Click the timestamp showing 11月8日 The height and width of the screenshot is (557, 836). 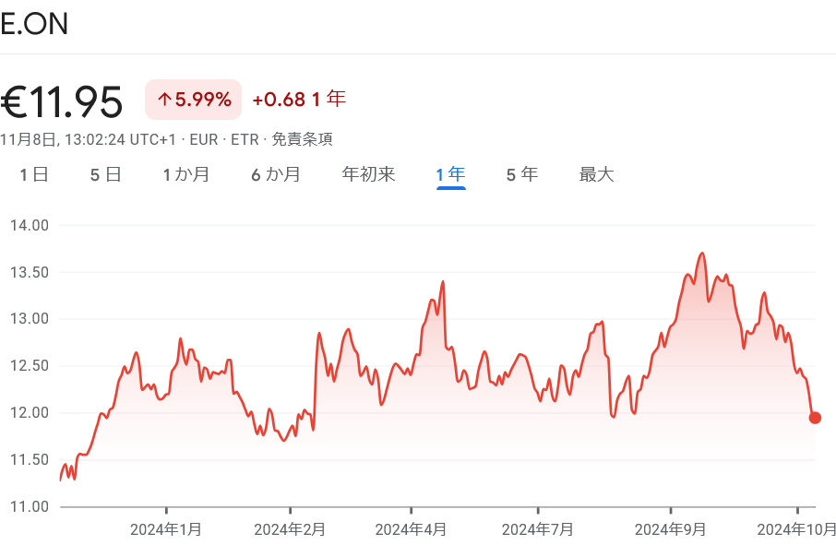26,139
